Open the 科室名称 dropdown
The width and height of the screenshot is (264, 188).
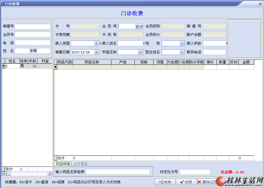pyautogui.click(x=140, y=52)
